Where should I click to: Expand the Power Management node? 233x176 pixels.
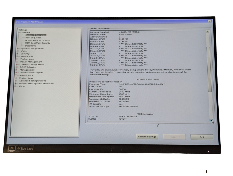(x=17, y=62)
